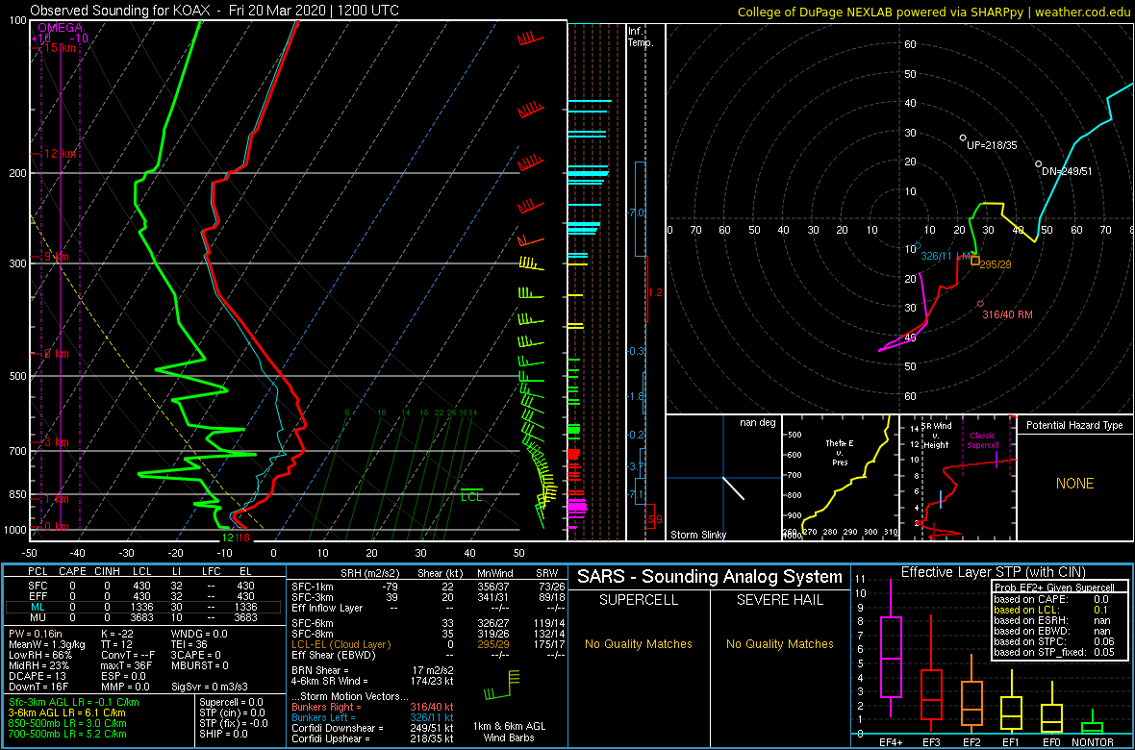Click the DN=249/51 Corfidi marker
Screen dimensions: 1135x750
tap(1038, 163)
